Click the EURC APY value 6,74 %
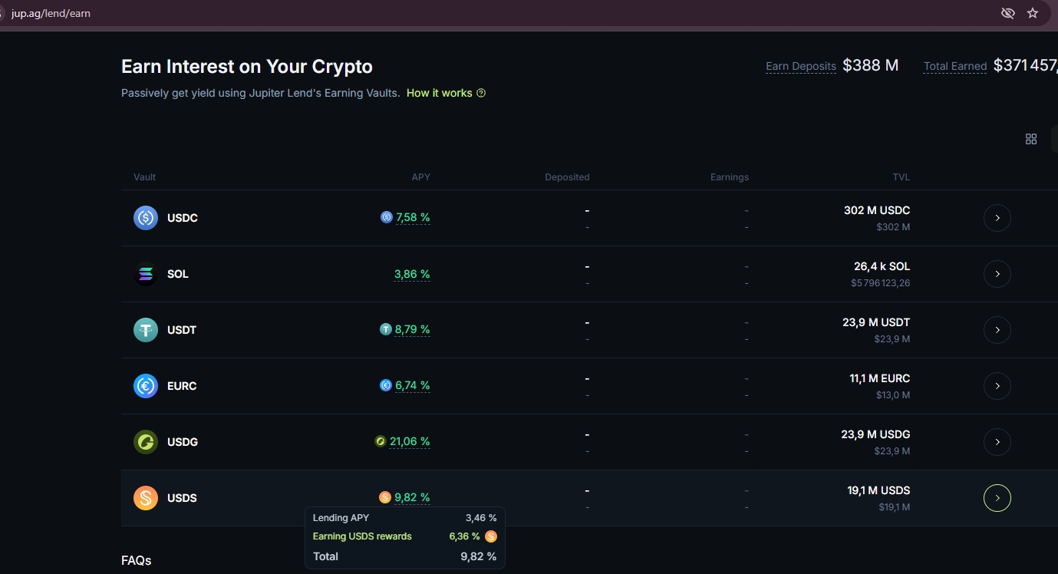This screenshot has width=1058, height=574. (x=413, y=385)
